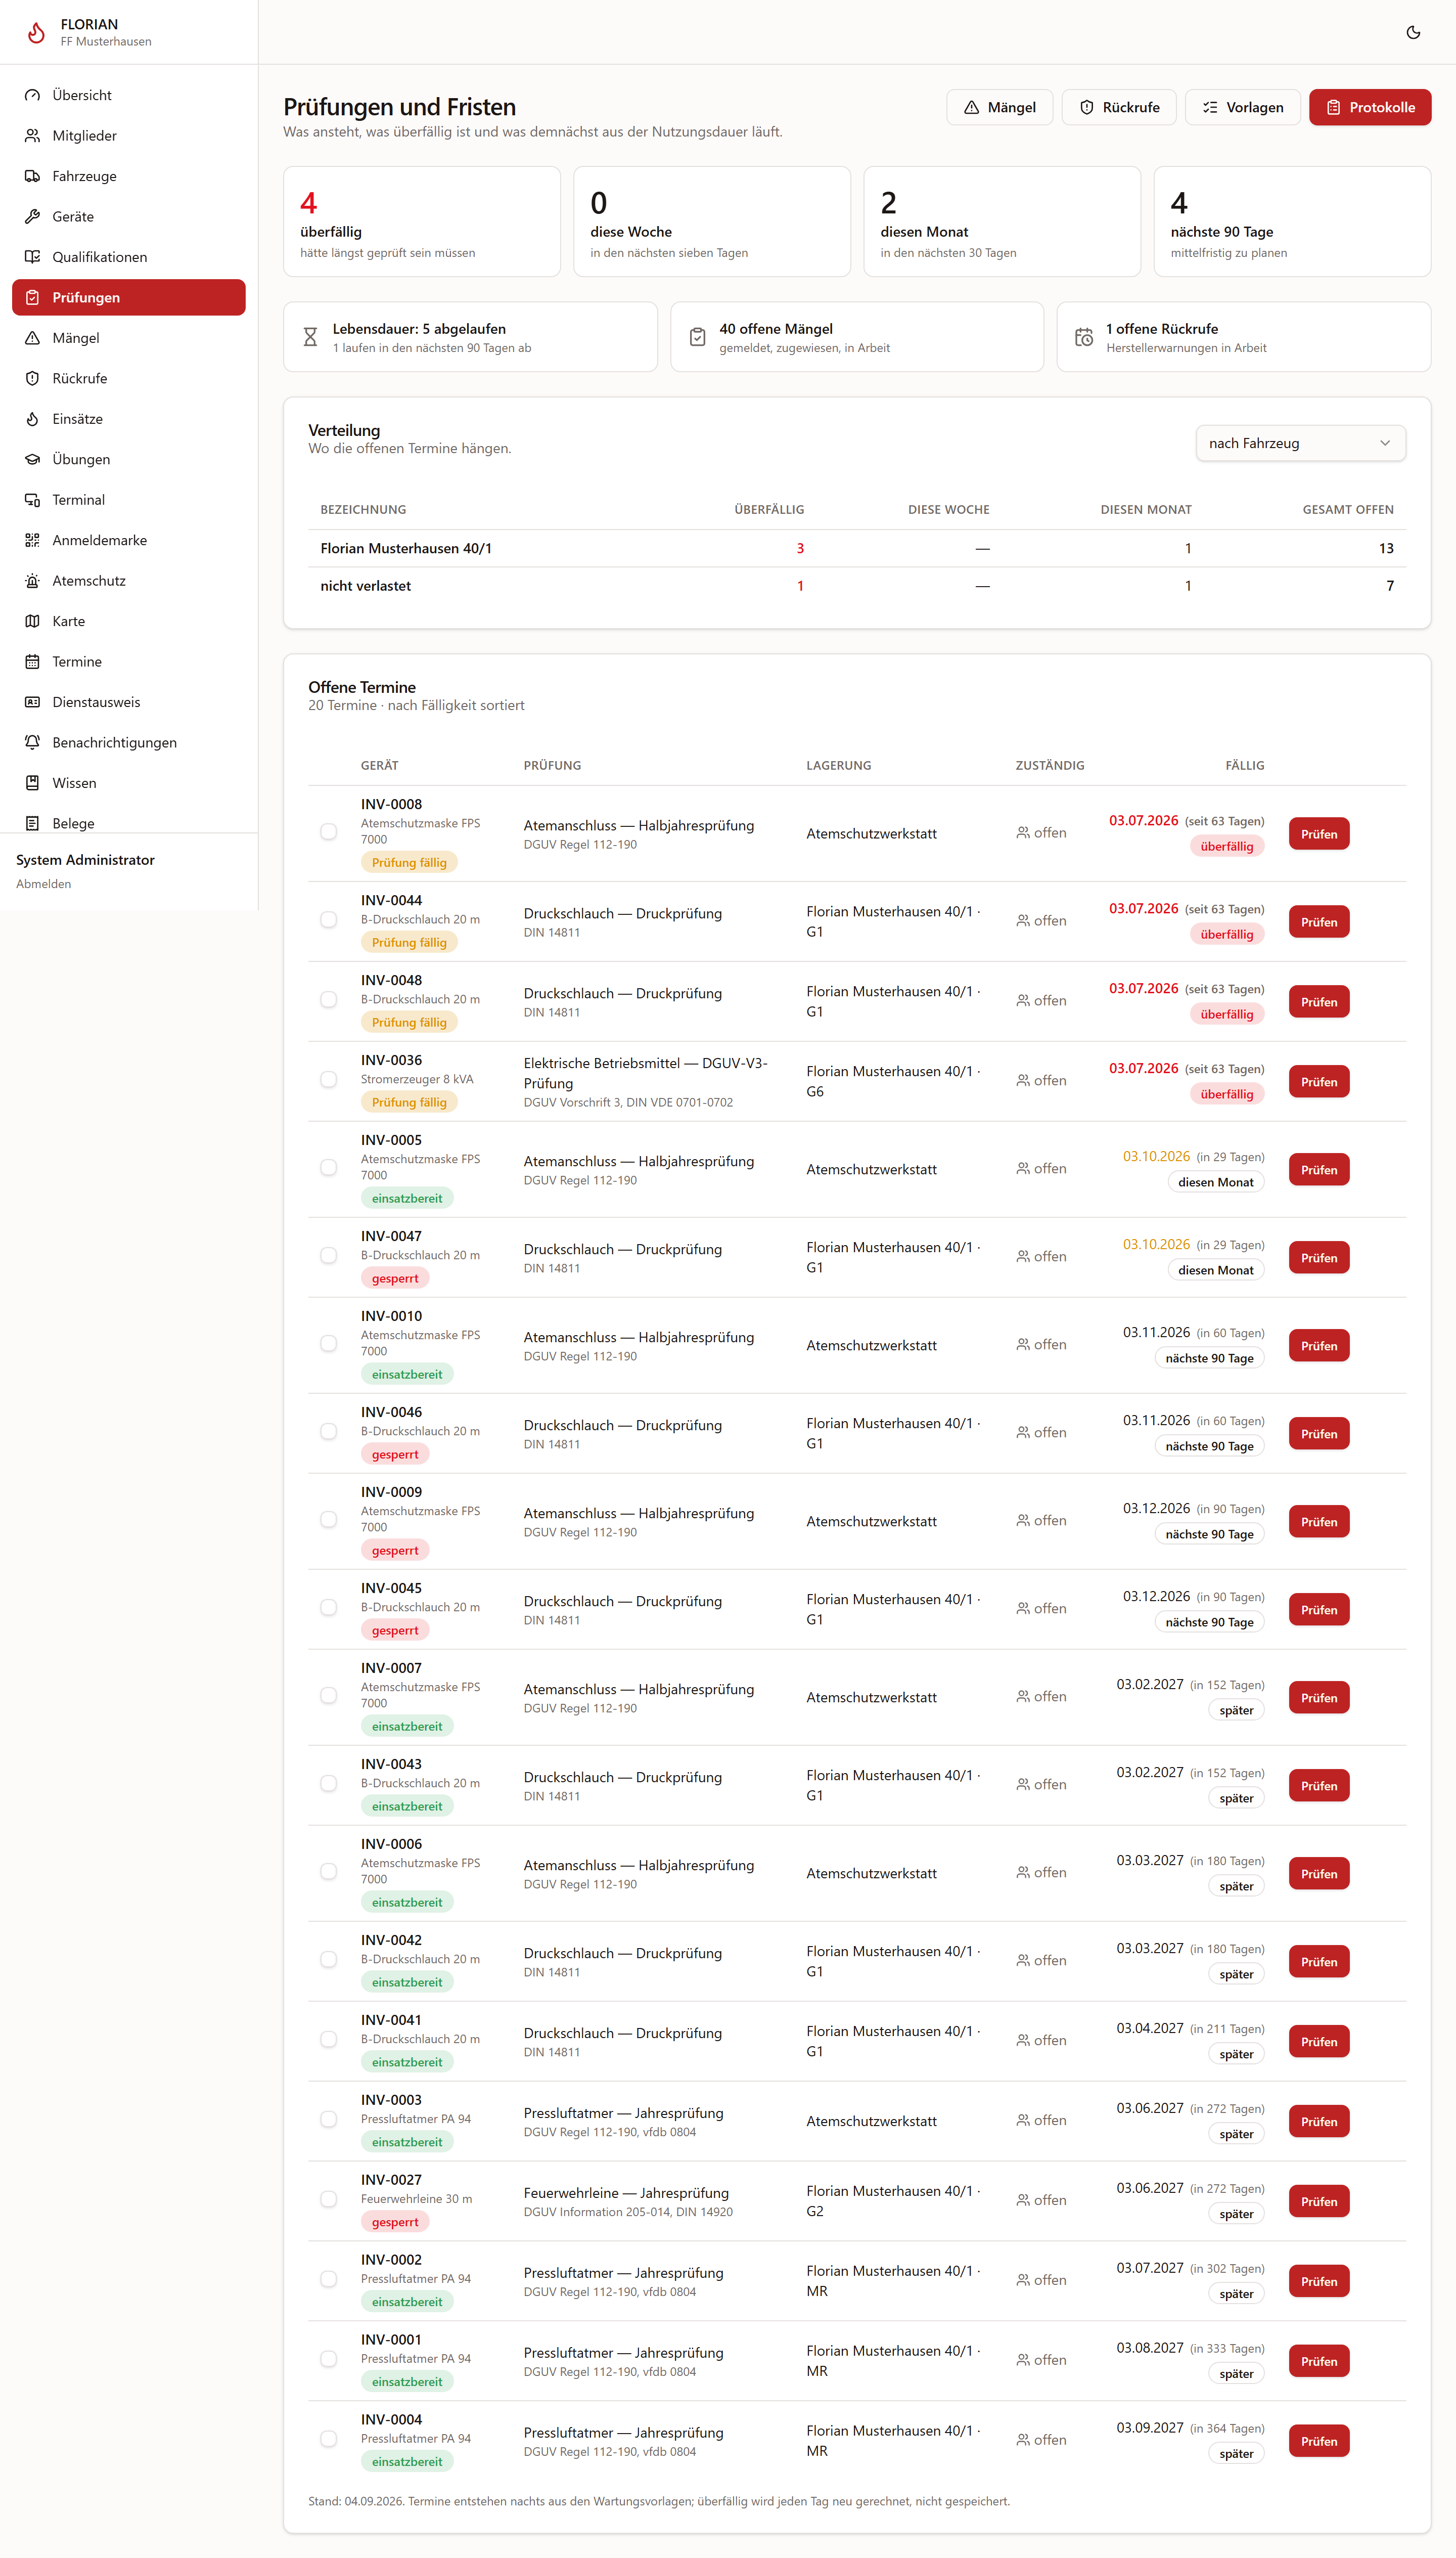The image size is (1456, 2558).
Task: Click the Abmelden link
Action: pos(44,885)
